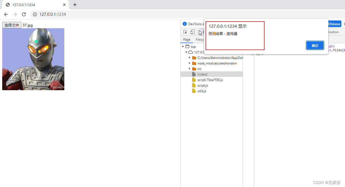Click the src folder icon
This screenshot has height=187, width=345.
pos(194,69)
